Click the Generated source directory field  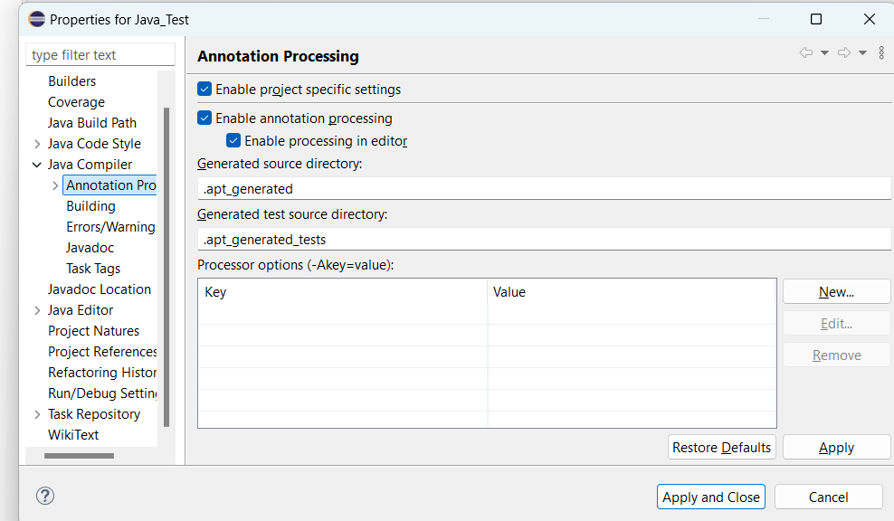(x=543, y=189)
